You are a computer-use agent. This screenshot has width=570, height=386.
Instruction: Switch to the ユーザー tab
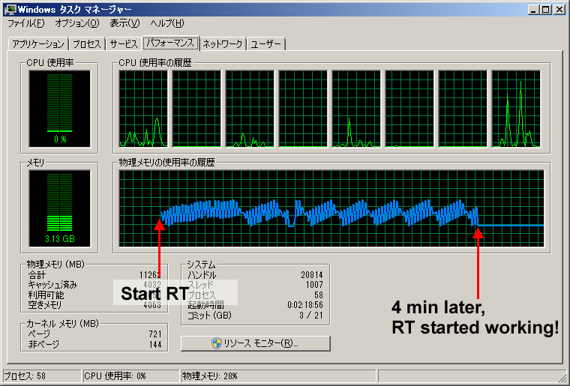point(265,44)
